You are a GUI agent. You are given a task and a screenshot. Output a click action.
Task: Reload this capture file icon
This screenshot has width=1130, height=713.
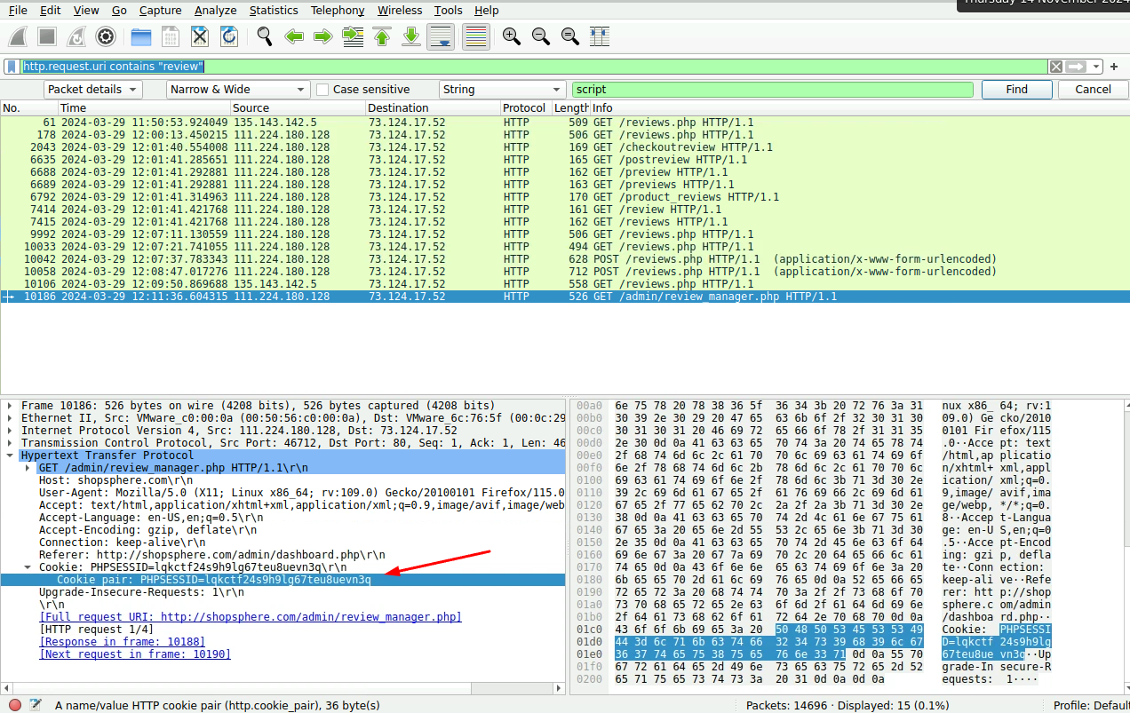point(229,36)
